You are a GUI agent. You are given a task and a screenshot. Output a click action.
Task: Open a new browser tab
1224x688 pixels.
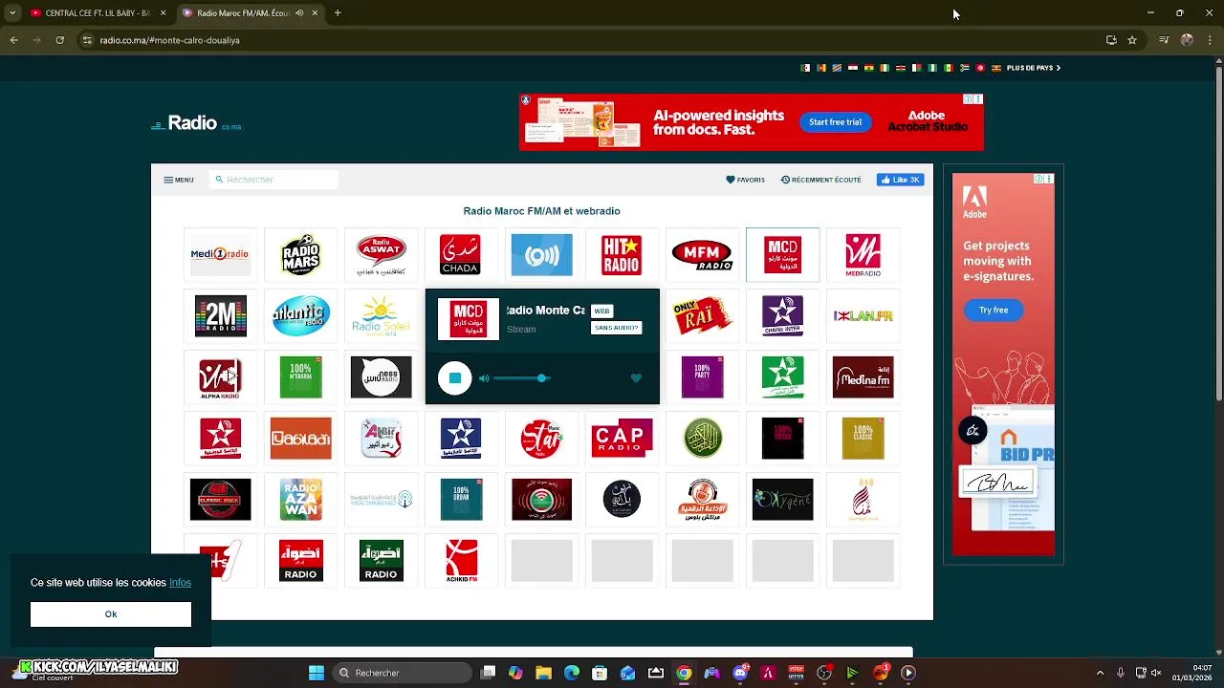click(x=338, y=13)
